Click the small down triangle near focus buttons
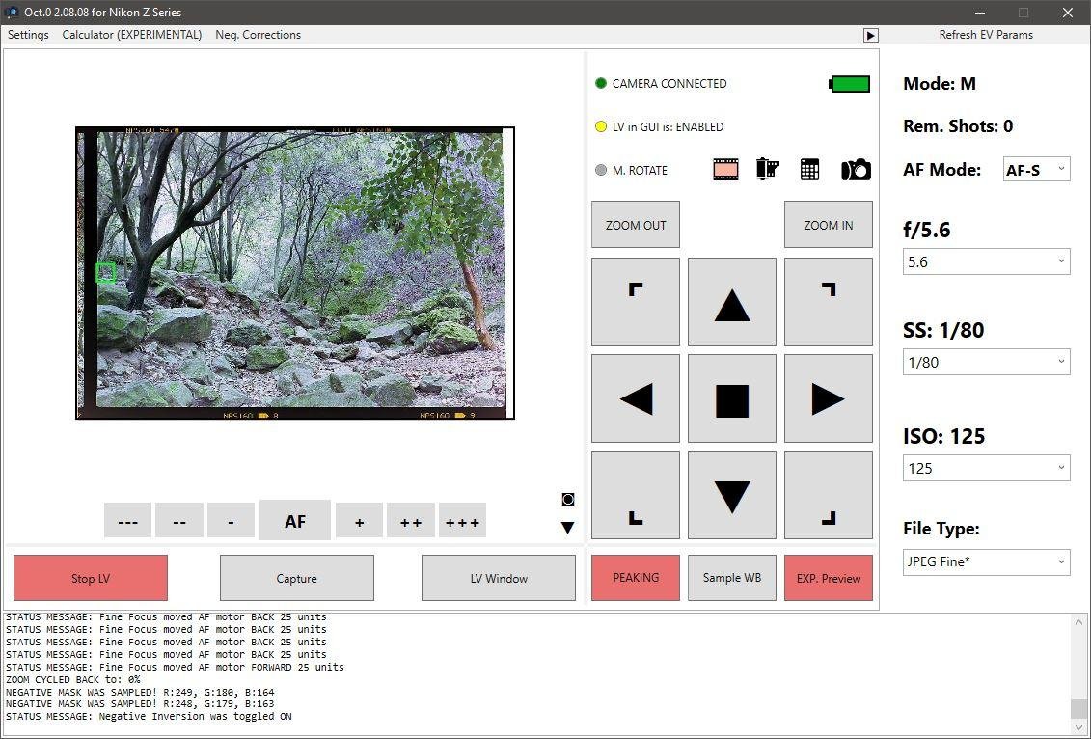This screenshot has height=739, width=1091. pyautogui.click(x=568, y=528)
